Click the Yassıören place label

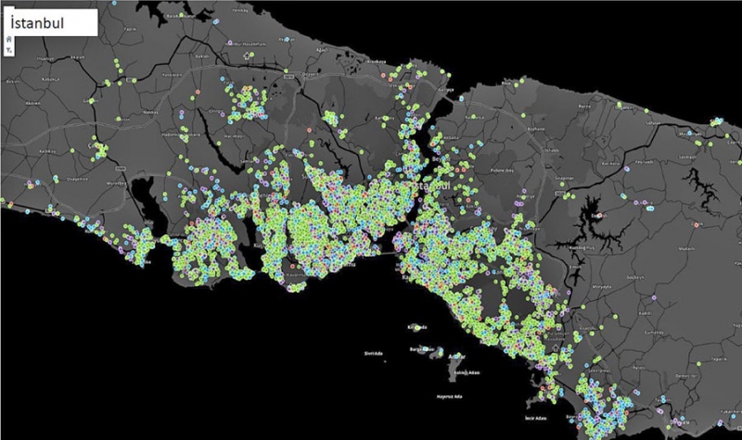pos(174,74)
